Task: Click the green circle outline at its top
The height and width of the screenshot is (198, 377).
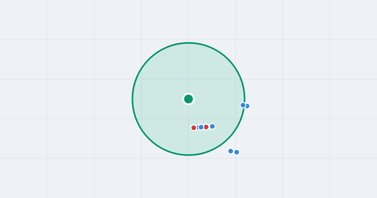Action: 188,43
